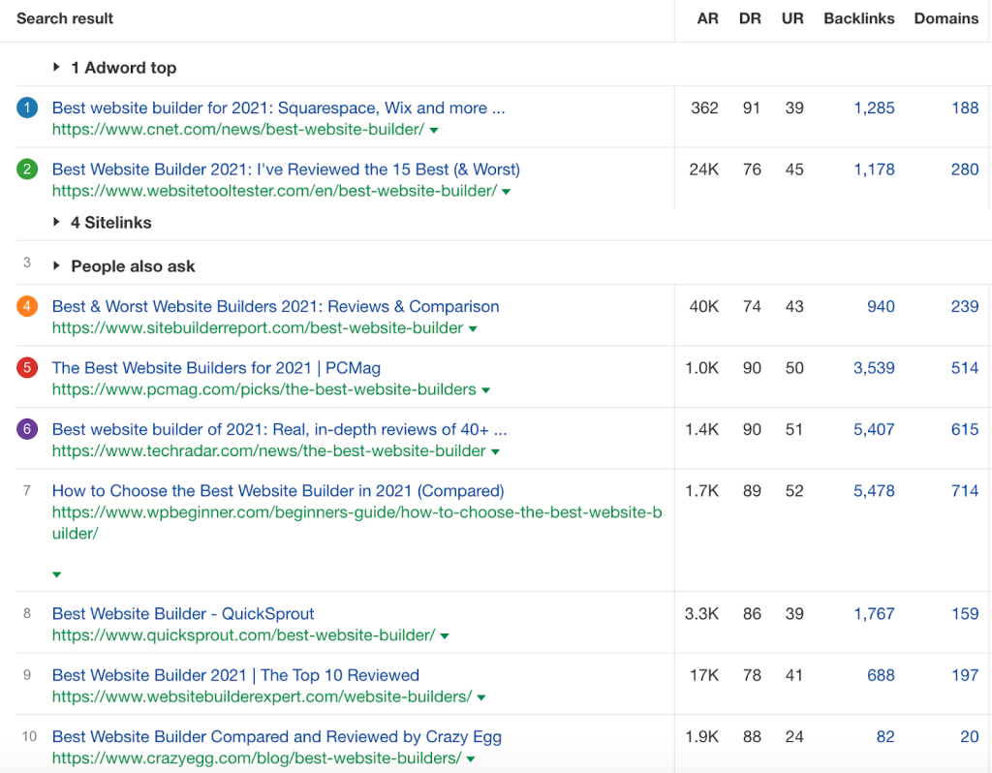Click the orange position 4 badge
Viewport: 992px width, 773px height.
27,306
